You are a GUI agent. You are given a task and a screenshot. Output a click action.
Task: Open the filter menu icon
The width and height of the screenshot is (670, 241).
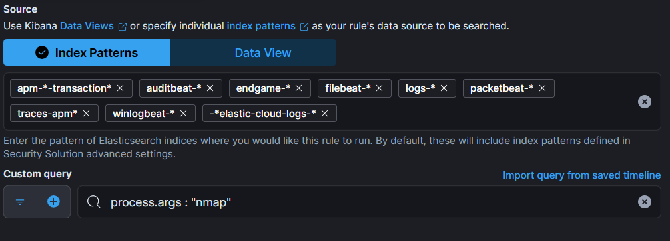20,202
